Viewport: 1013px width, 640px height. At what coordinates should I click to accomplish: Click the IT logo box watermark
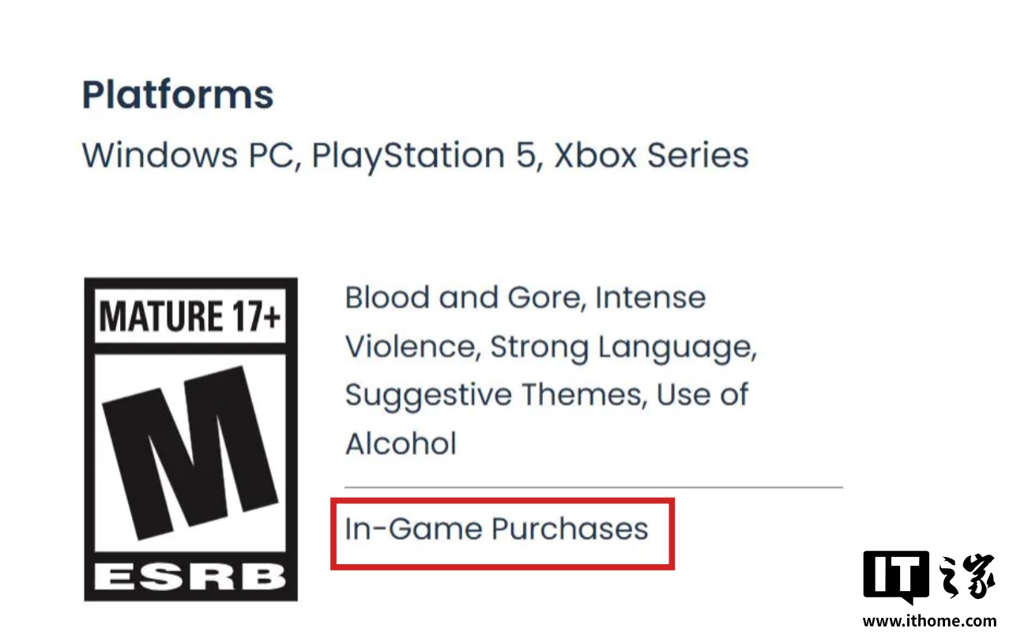[x=895, y=577]
